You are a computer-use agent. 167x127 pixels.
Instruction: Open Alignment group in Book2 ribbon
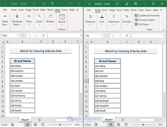tap(114, 19)
